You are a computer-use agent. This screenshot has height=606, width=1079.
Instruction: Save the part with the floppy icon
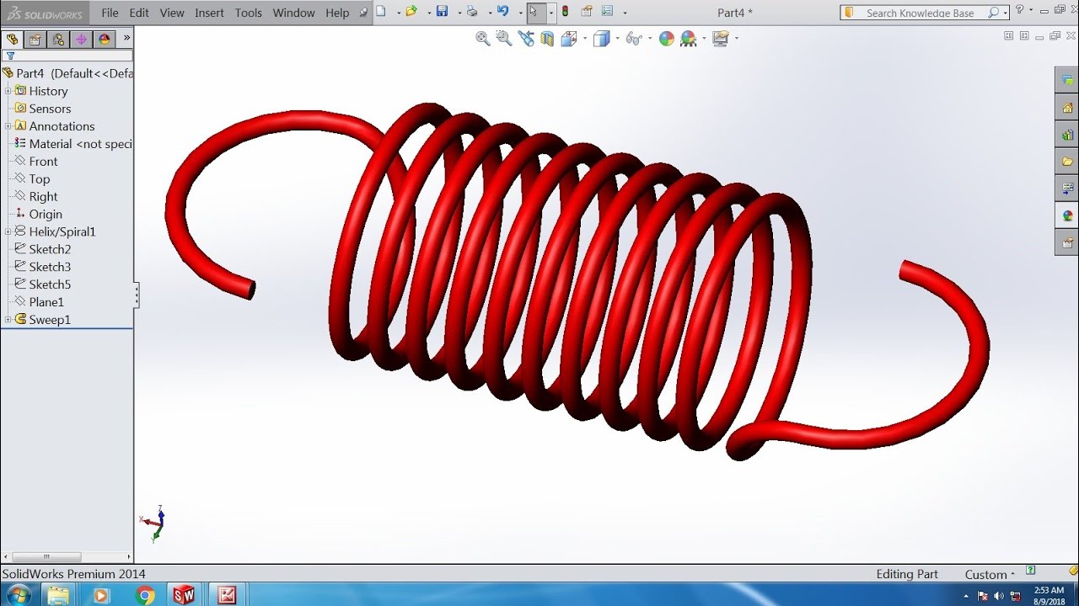(x=442, y=12)
